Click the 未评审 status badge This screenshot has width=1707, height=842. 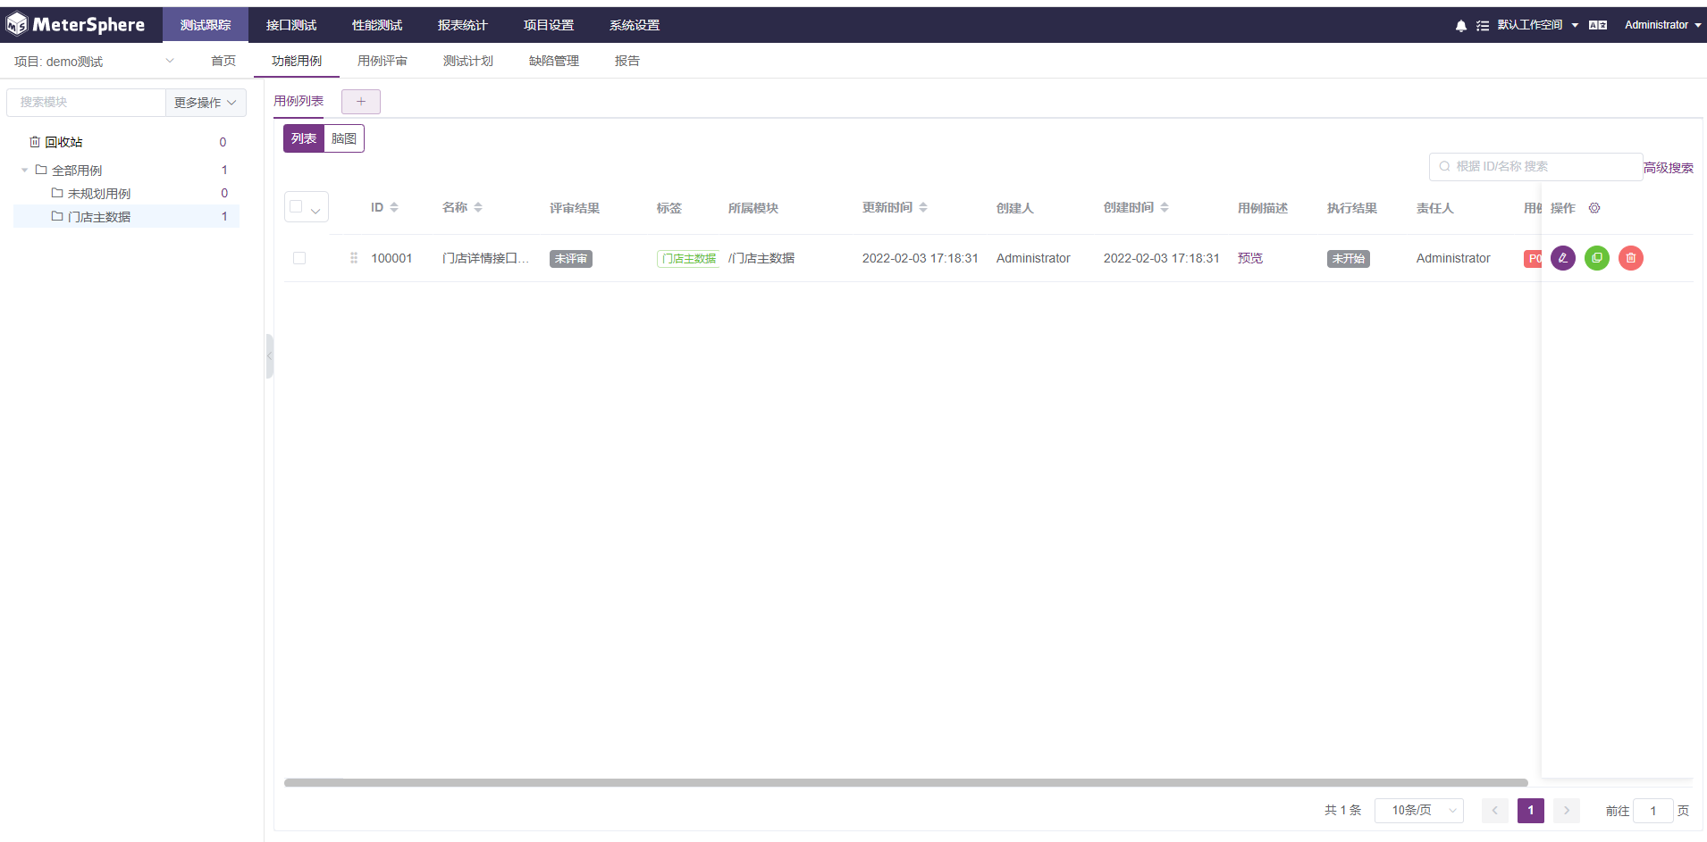click(571, 258)
